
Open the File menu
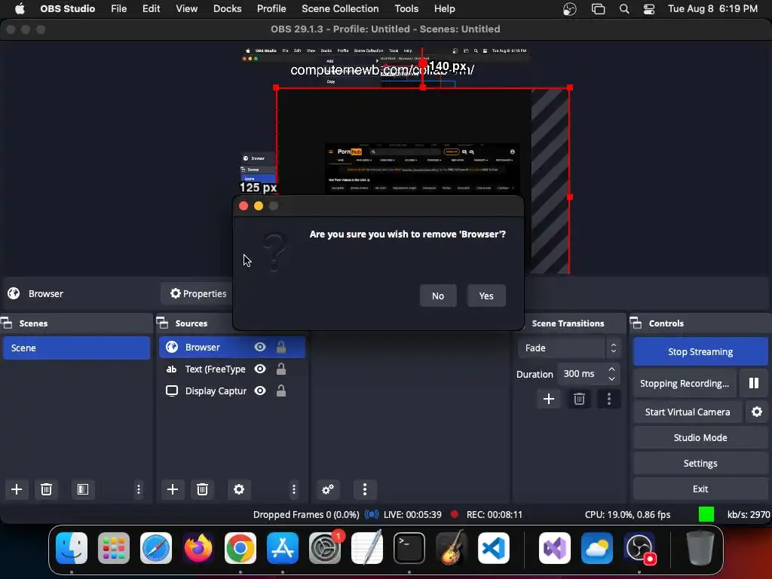click(118, 8)
